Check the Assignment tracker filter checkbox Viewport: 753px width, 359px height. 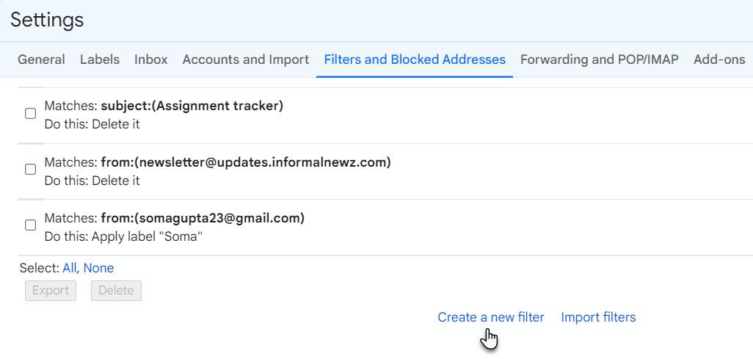(x=31, y=113)
